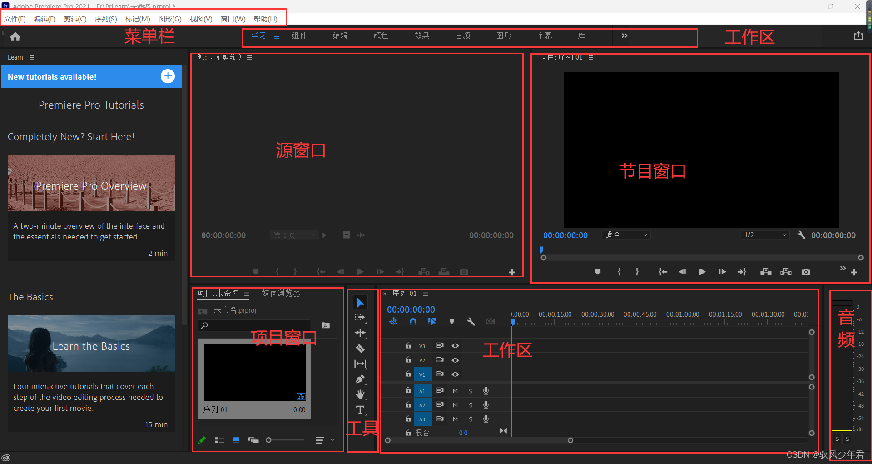Select the Hand tool
Viewport: 872px width, 464px height.
tap(360, 394)
